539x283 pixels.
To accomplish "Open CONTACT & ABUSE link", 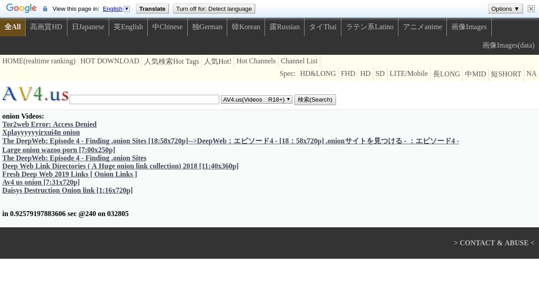I will click(x=494, y=243).
